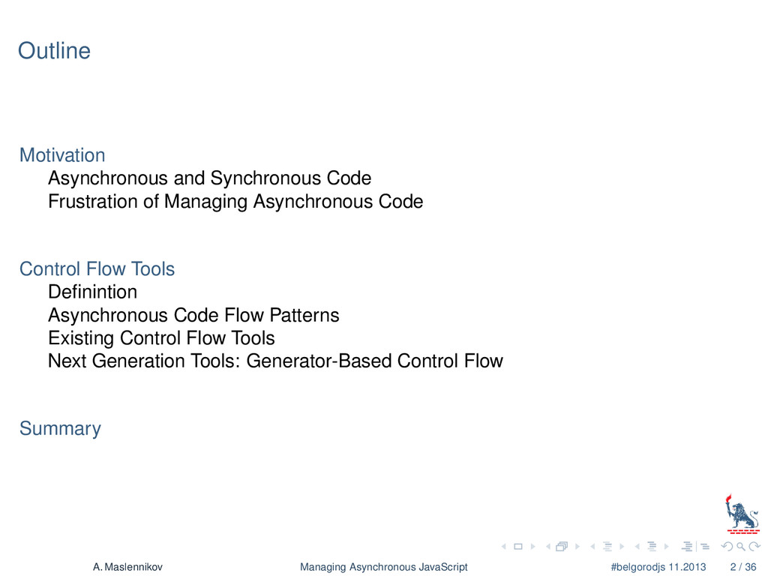
Task: Open Existing Control Flow Tools subsection
Action: point(162,338)
